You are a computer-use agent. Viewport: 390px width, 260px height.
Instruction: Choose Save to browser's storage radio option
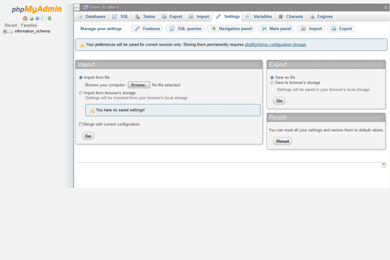coord(272,83)
